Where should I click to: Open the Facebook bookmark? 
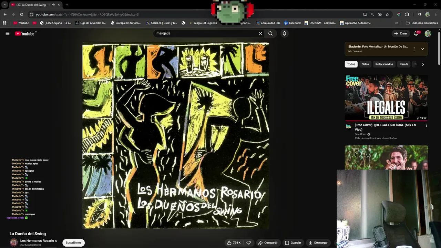[293, 23]
